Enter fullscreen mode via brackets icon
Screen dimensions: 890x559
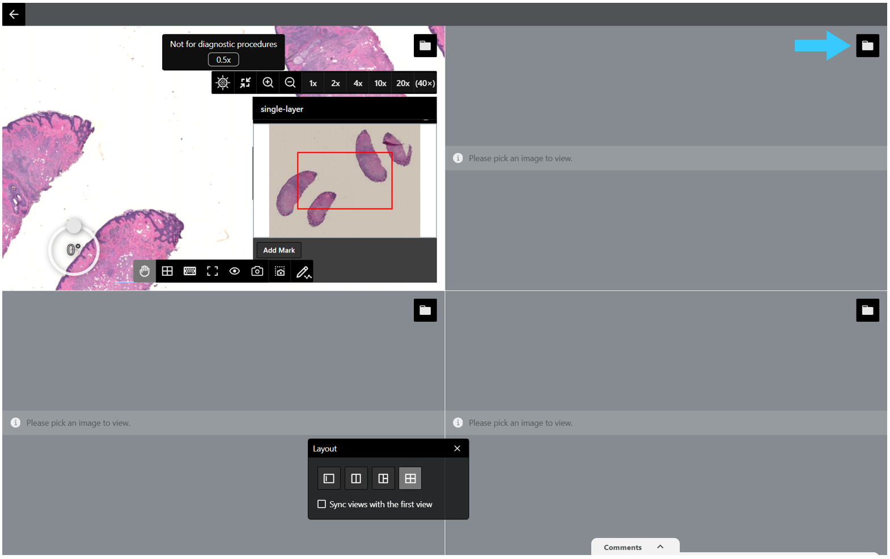pyautogui.click(x=212, y=271)
